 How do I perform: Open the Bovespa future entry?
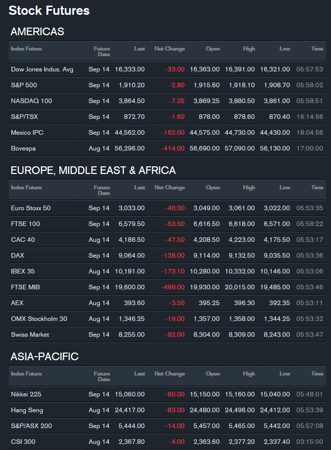click(x=23, y=148)
